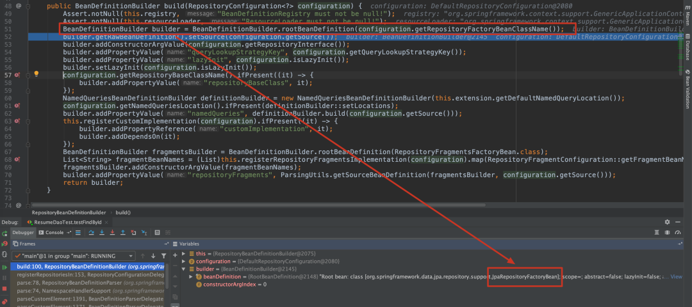
Task: Open the thread selector dropdown
Action: click(74, 256)
